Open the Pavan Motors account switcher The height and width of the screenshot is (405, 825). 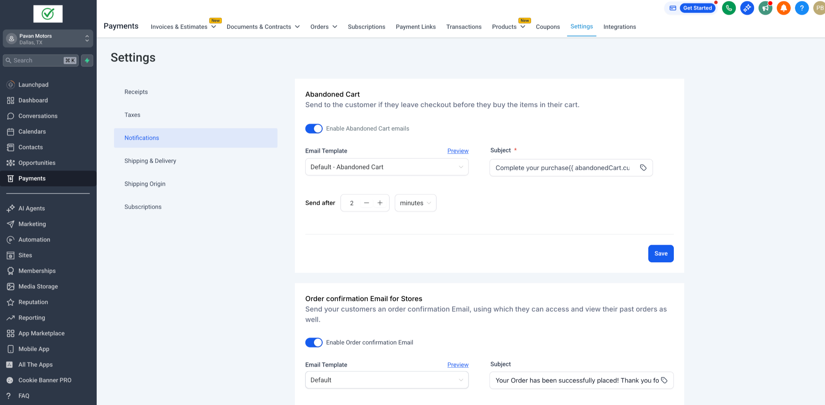[x=48, y=39]
